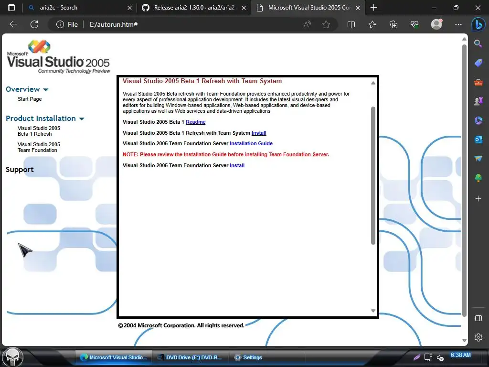
Task: Switch to Microsoft Visual Studio taskbar item
Action: tap(114, 357)
